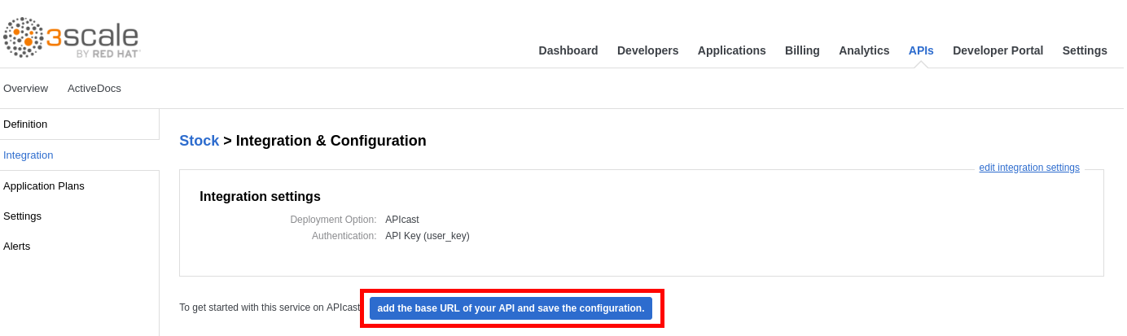1127x336 pixels.
Task: Open the Dashboard menu item
Action: click(568, 50)
